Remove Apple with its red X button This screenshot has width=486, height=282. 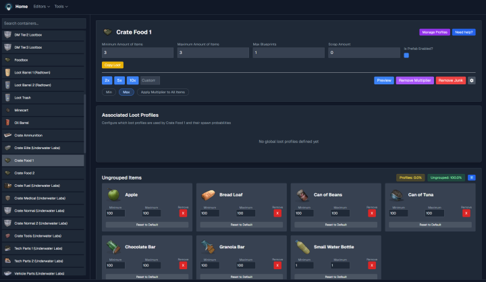pos(183,213)
